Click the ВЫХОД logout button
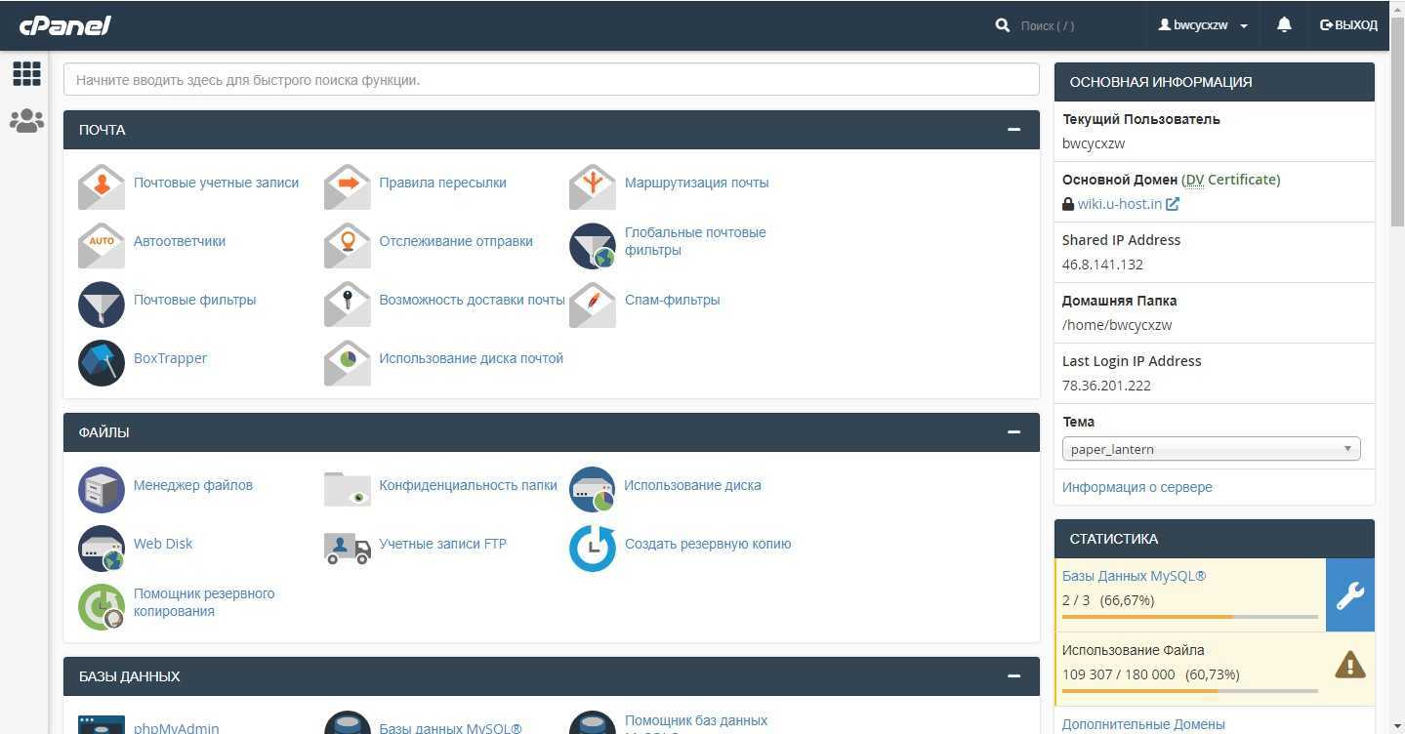Image resolution: width=1405 pixels, height=734 pixels. point(1348,25)
